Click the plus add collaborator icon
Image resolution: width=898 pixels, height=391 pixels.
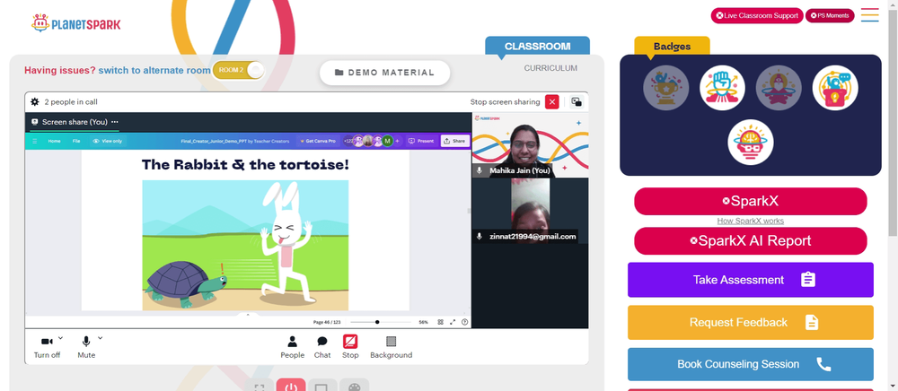[398, 141]
